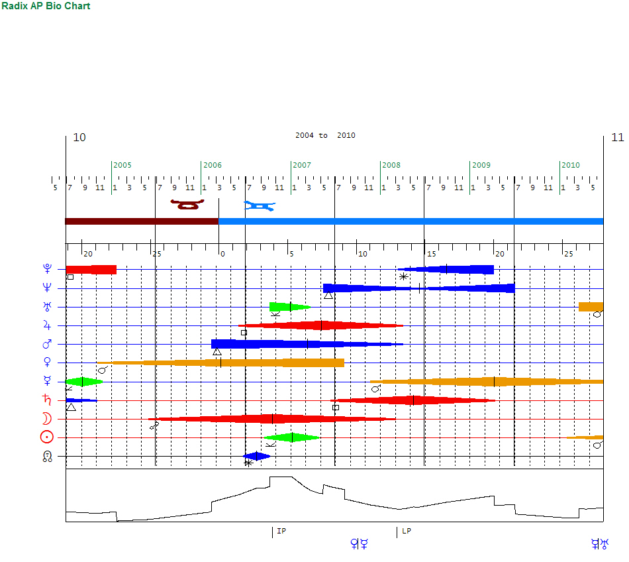This screenshot has height=562, width=629.
Task: Click the Mars glyph on the left
Action: coord(47,344)
